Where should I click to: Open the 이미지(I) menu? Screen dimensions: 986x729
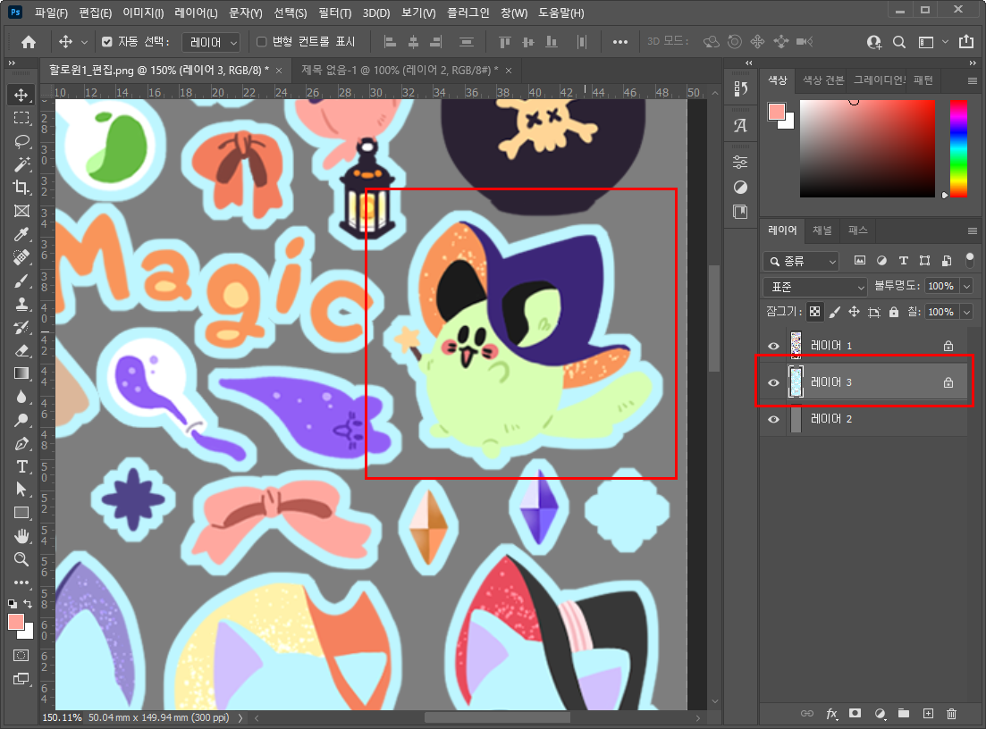143,13
